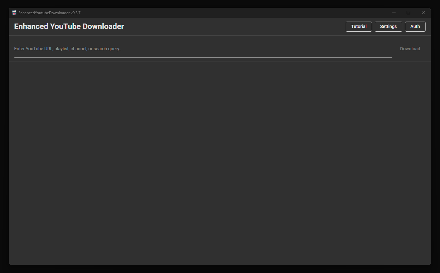The width and height of the screenshot is (440, 273).
Task: Click the 'Enhanced YouTube Downloader' heading
Action: click(x=69, y=26)
